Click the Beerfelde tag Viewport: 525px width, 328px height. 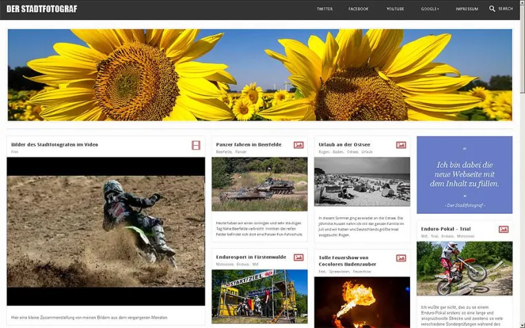(224, 152)
